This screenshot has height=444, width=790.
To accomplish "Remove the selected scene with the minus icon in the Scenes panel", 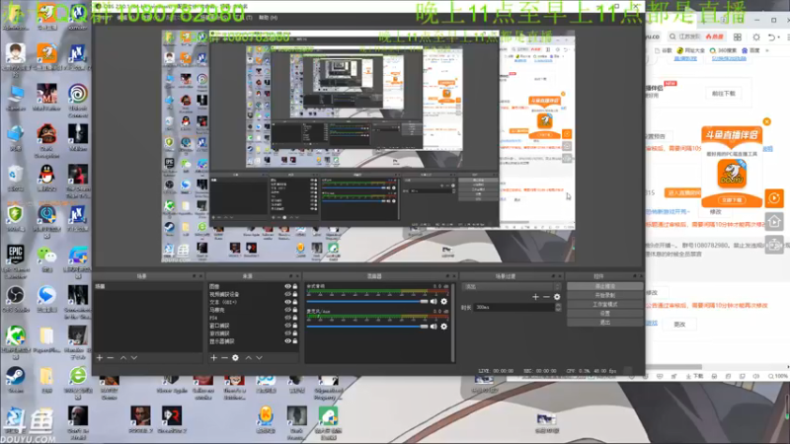I will (111, 357).
